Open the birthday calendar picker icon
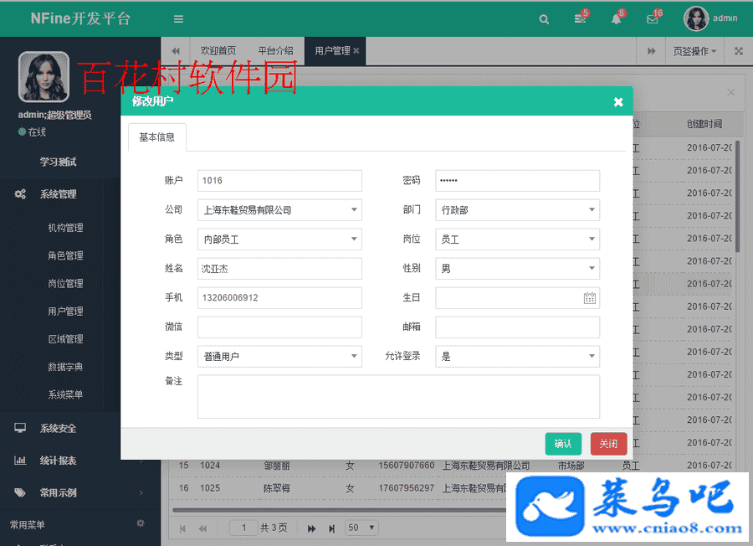Image resolution: width=753 pixels, height=546 pixels. click(589, 298)
